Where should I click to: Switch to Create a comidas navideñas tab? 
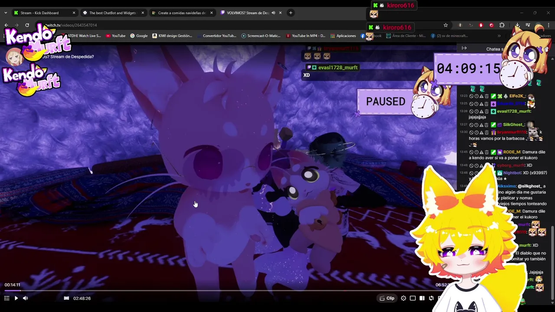point(182,13)
